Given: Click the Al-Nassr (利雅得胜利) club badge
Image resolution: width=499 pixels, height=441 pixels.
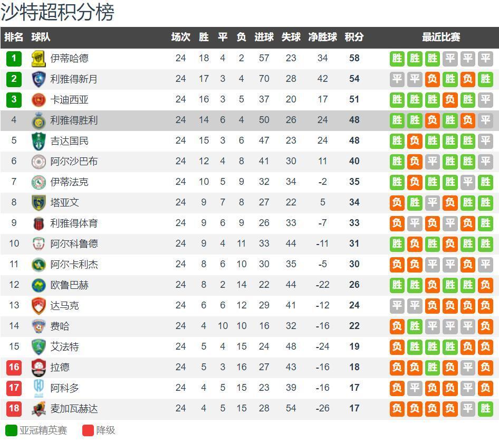Looking at the screenshot, I should (x=39, y=120).
